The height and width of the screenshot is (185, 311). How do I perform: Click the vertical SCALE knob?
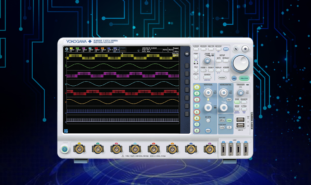208,108
